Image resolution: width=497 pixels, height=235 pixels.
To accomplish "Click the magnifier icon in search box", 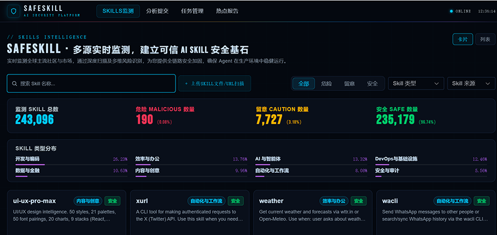I will coord(14,84).
